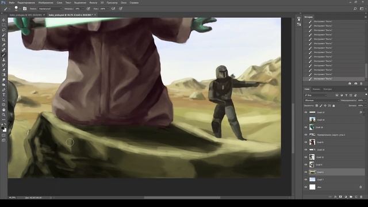Switch to the Контуры tab
The width and height of the screenshot is (368, 207).
[x=328, y=89]
